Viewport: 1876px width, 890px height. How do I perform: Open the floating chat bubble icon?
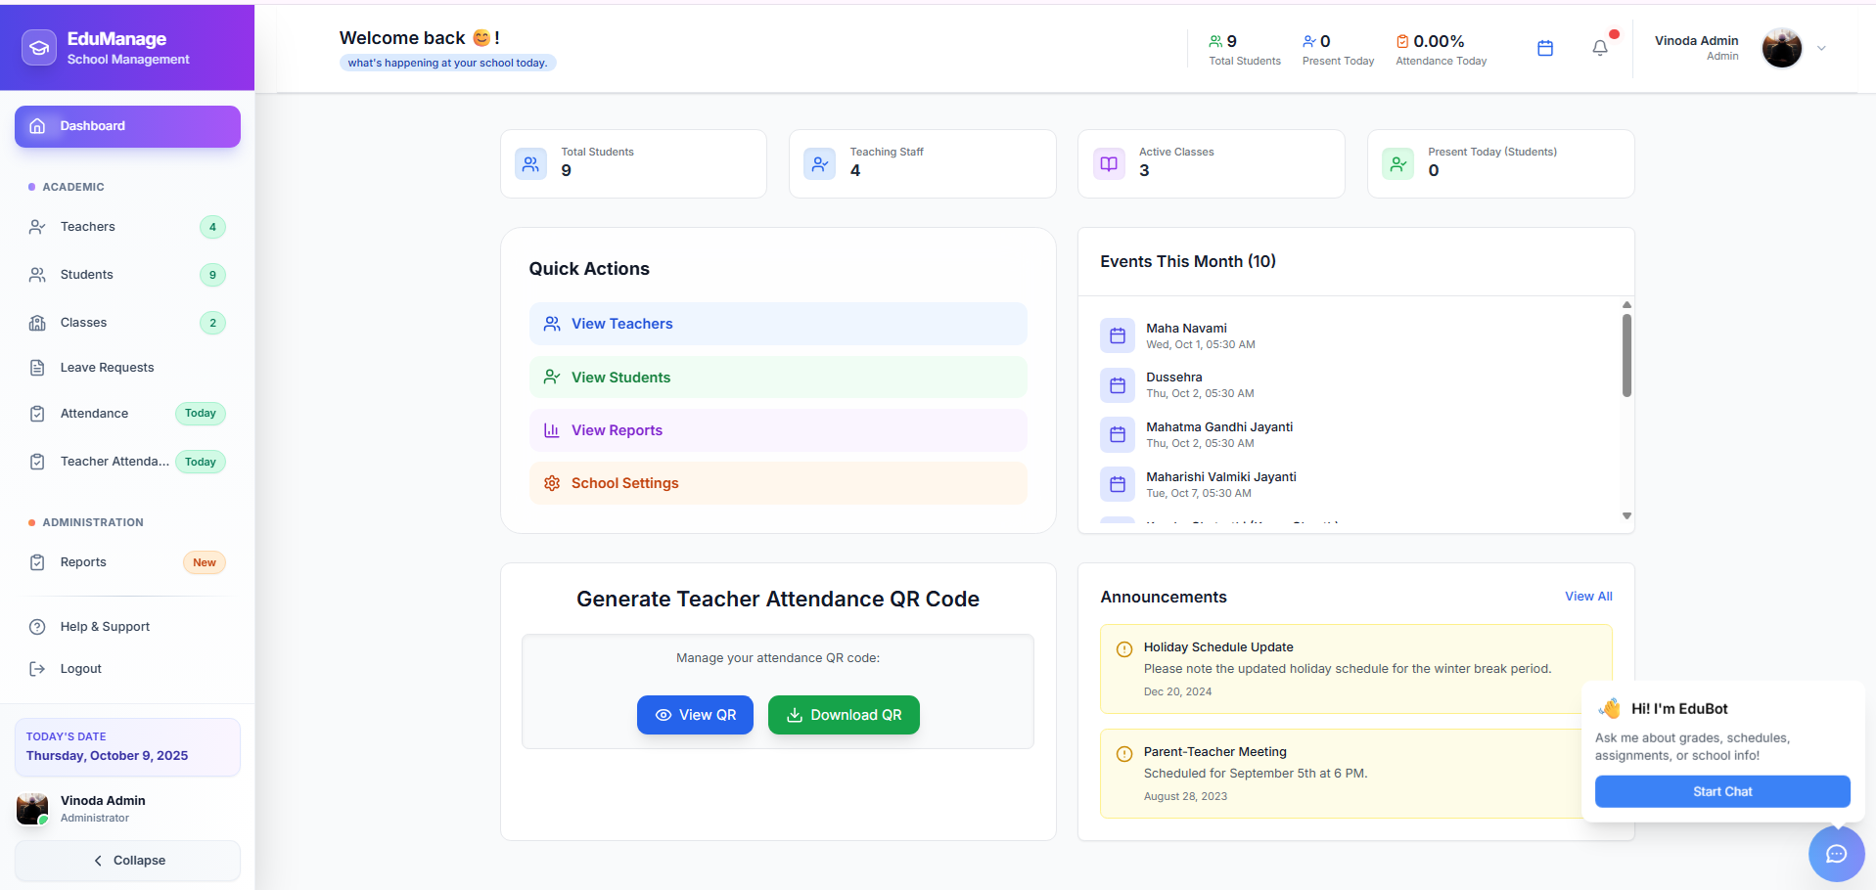point(1836,854)
